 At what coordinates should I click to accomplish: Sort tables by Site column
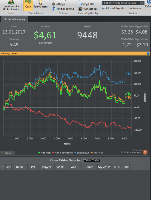9,167
